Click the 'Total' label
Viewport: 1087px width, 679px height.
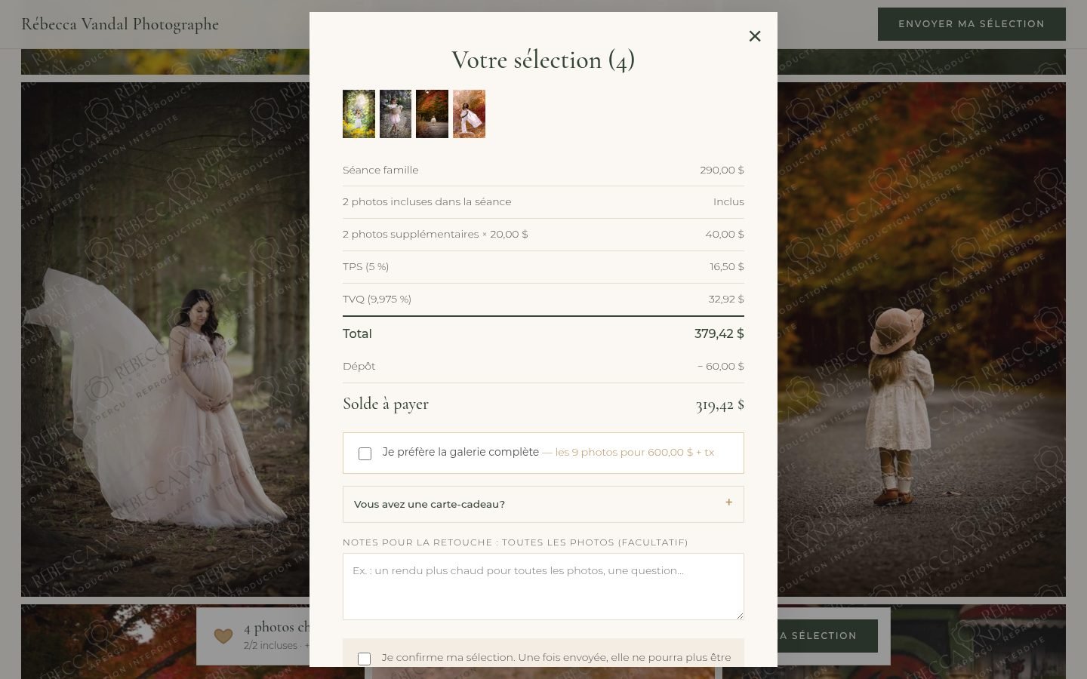click(x=357, y=333)
